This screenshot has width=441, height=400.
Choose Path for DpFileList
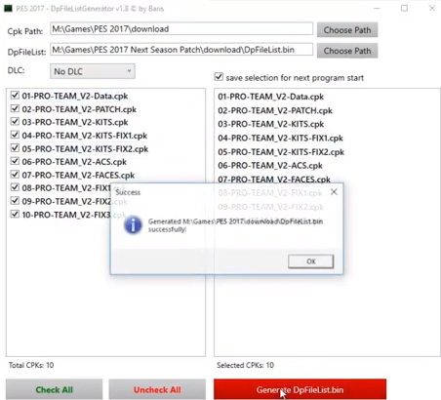point(347,51)
